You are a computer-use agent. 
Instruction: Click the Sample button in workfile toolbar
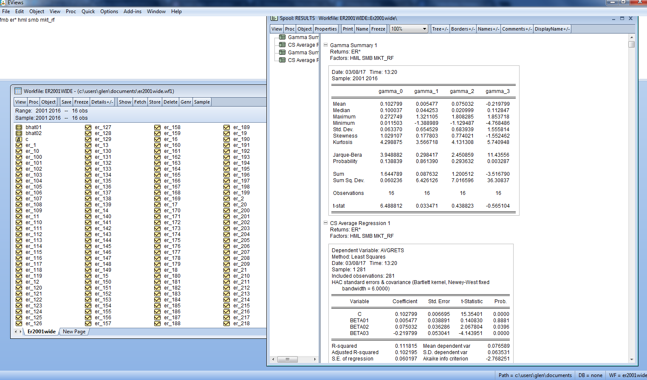point(202,102)
